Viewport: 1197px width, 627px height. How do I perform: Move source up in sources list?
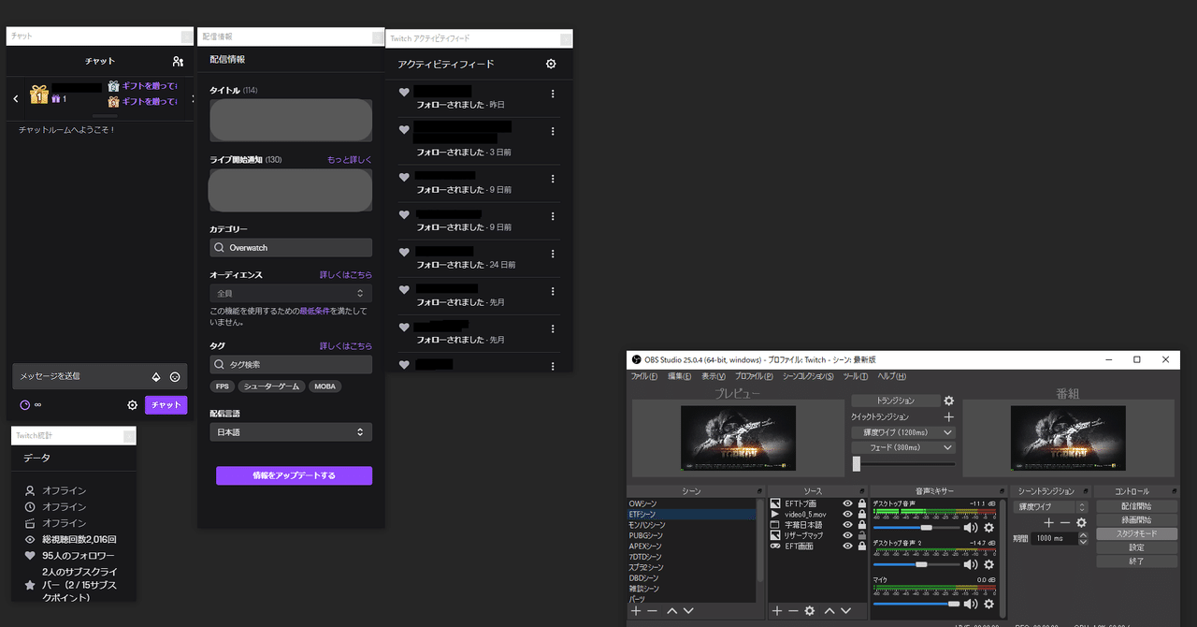(x=829, y=611)
